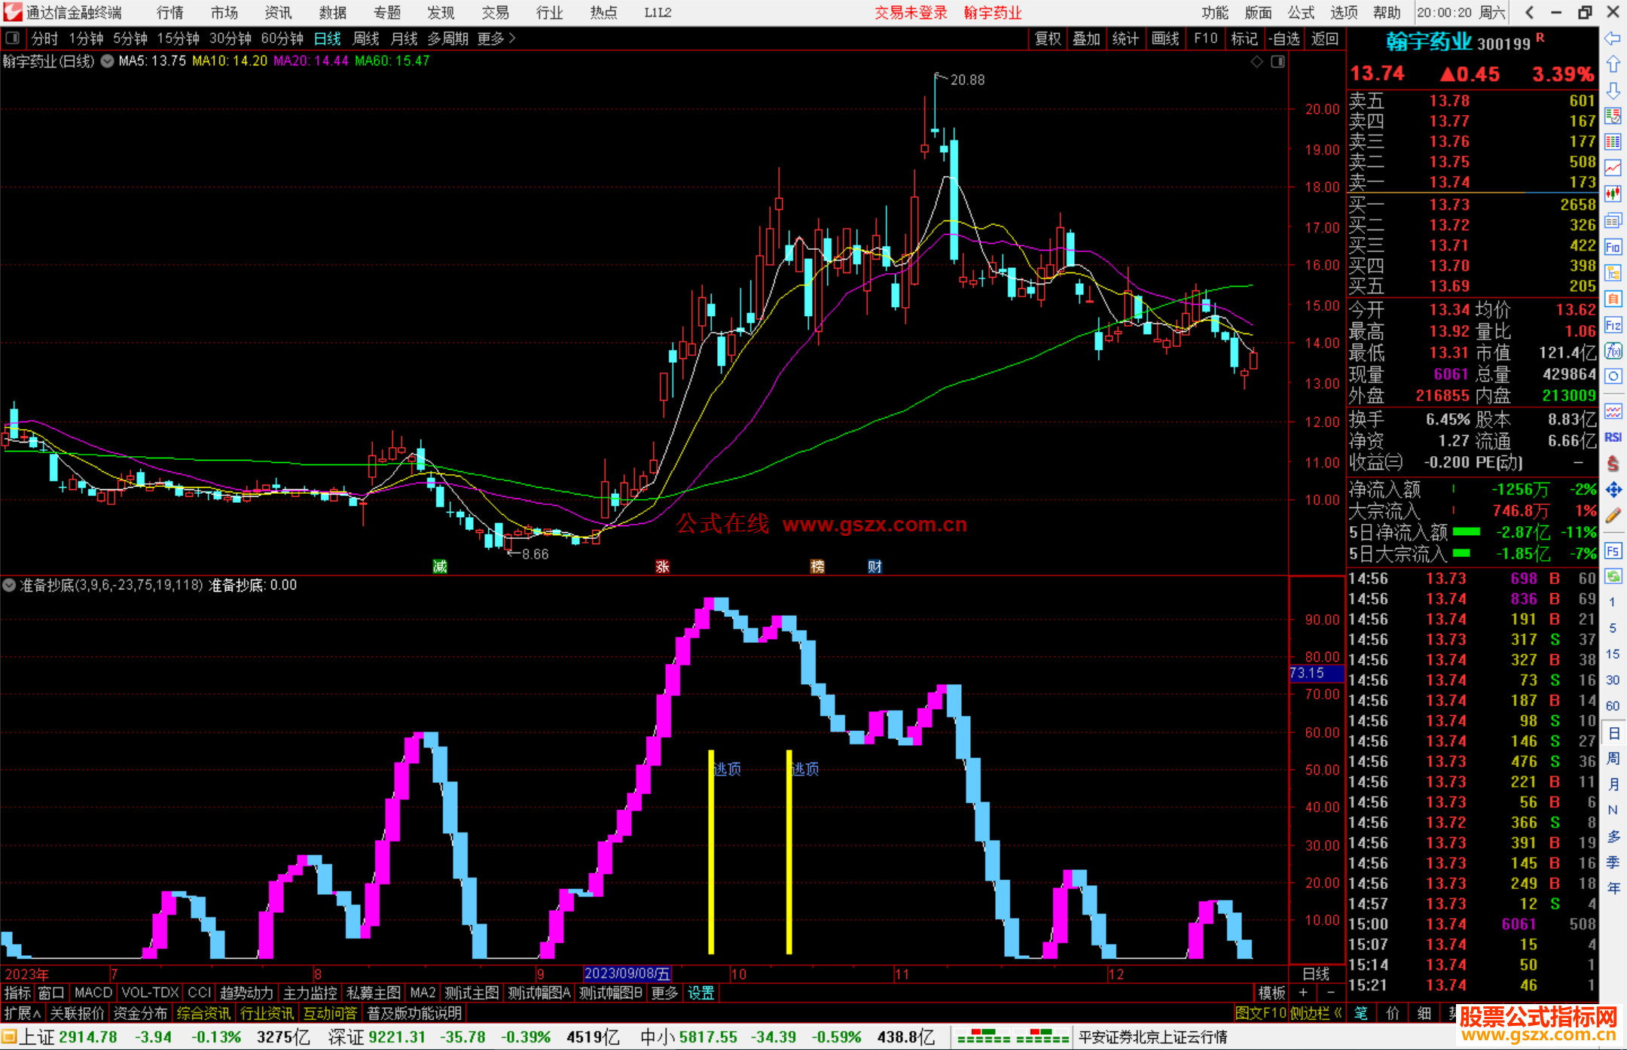
Task: Click the back arrow sidebar icon
Action: pyautogui.click(x=1613, y=38)
